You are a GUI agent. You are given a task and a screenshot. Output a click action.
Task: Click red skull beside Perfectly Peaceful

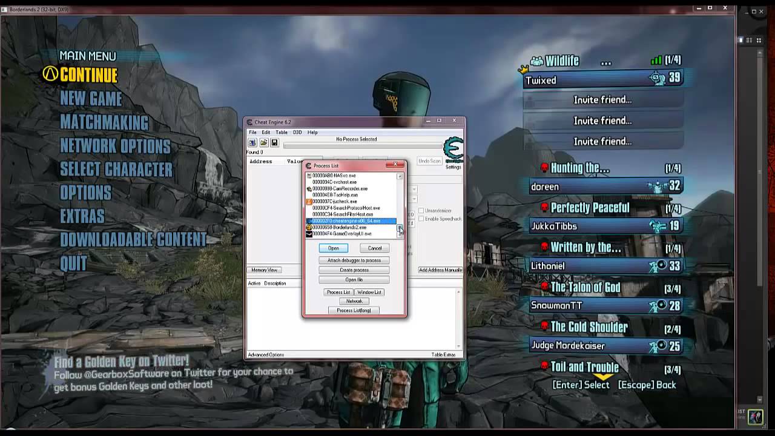point(544,208)
